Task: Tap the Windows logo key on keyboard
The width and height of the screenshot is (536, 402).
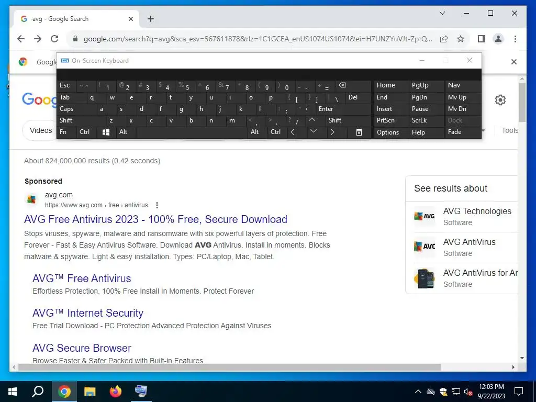Action: pos(106,132)
